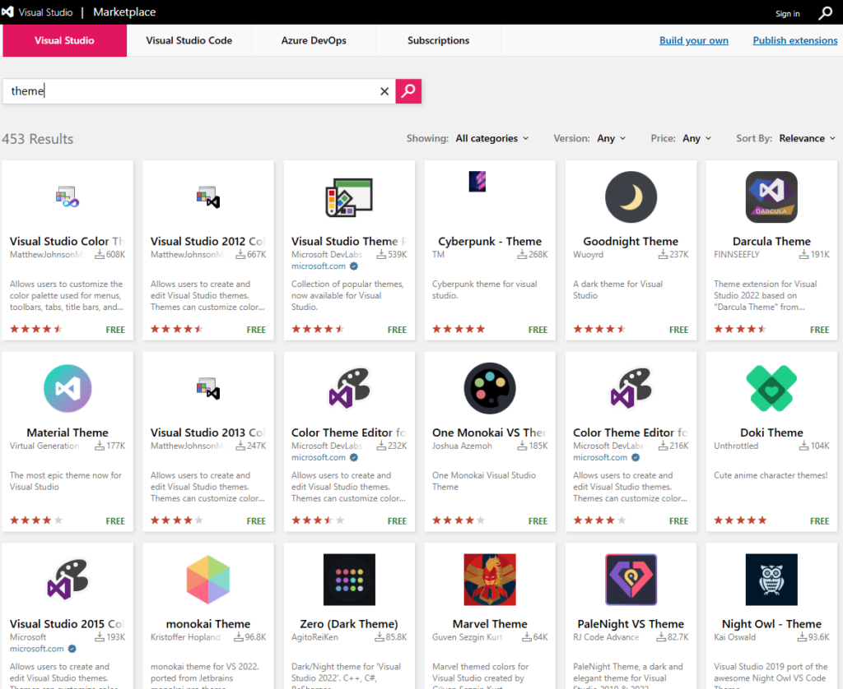Image resolution: width=843 pixels, height=689 pixels.
Task: Open the Material Theme gradient icon
Action: tap(68, 388)
